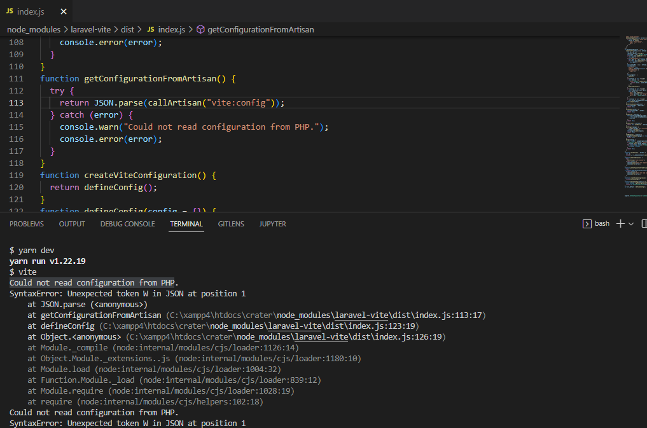Click dist breadcrumb segment
647x428 pixels.
[127, 30]
